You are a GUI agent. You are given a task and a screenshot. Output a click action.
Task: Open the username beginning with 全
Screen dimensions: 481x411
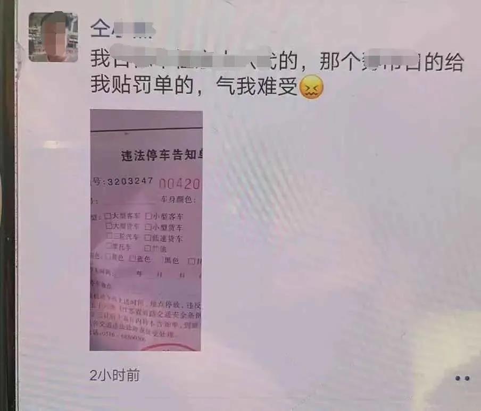[123, 29]
